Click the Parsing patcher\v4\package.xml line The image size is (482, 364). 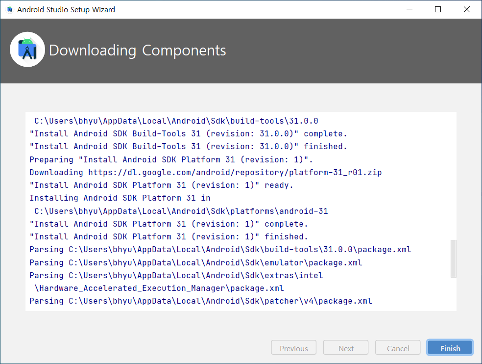(201, 301)
